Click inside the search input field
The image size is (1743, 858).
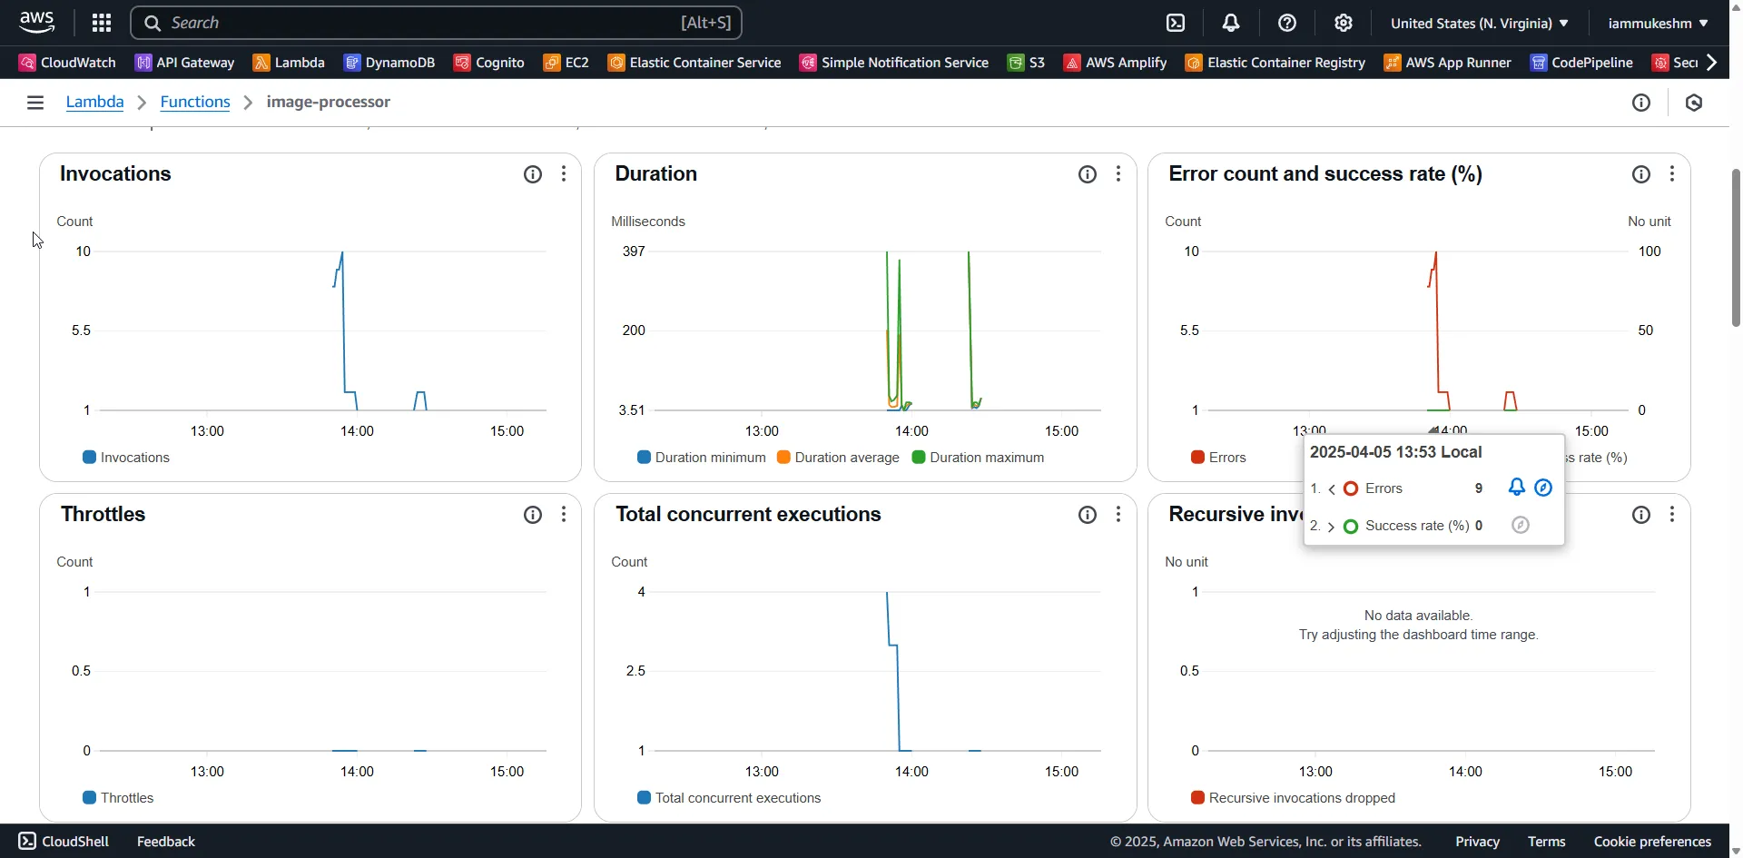click(x=409, y=23)
